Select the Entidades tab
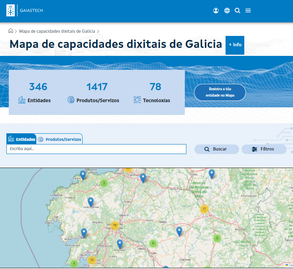The width and height of the screenshot is (293, 269). (x=22, y=139)
